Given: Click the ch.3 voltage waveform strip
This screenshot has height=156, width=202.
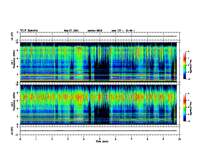Looking at the screenshot, I should 100,131.
